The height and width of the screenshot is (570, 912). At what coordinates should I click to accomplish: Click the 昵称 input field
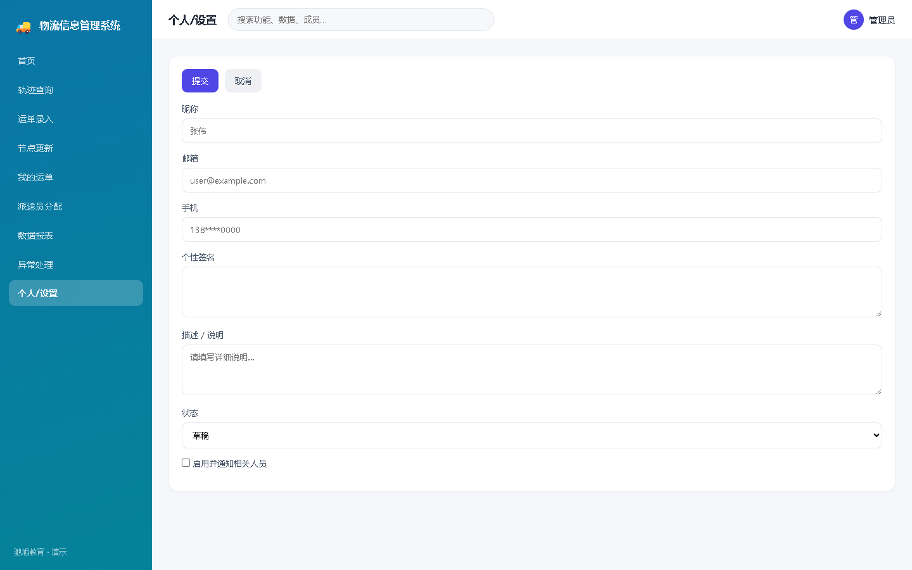coord(532,131)
